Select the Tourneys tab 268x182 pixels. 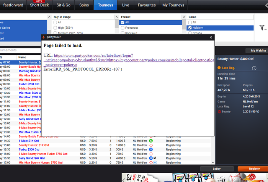105,5
